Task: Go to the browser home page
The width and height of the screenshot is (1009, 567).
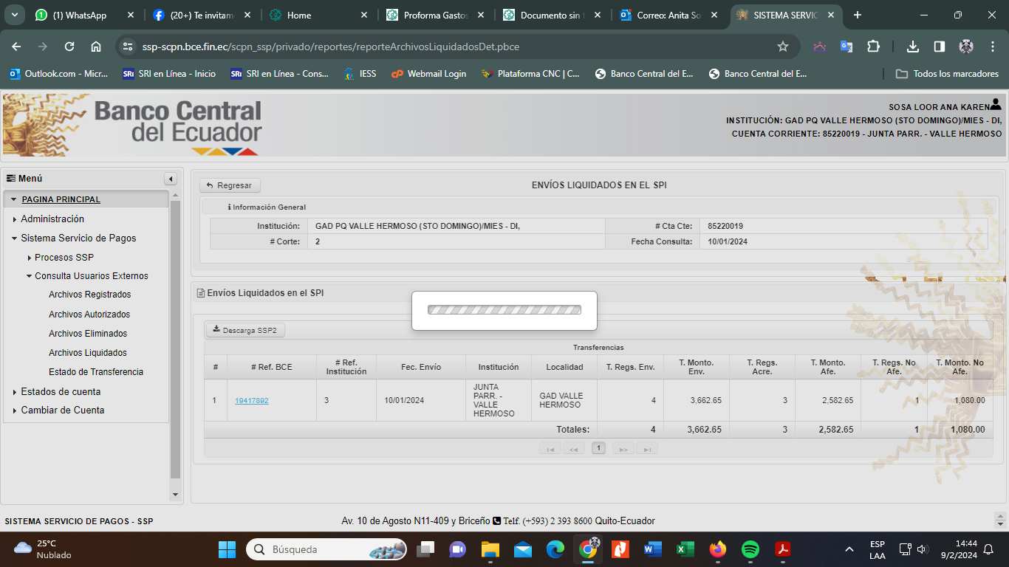Action: coord(96,47)
